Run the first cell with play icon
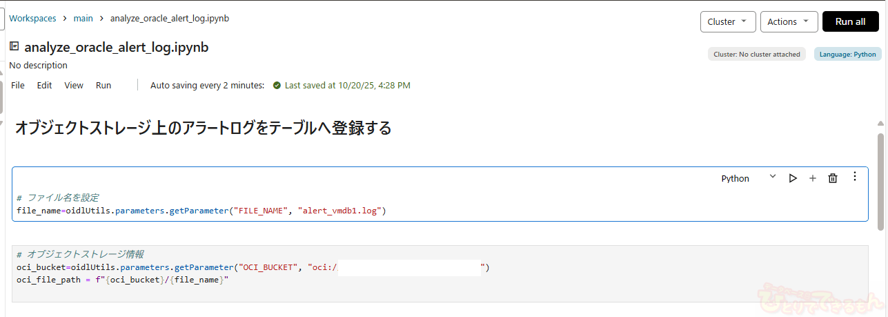 [x=793, y=178]
